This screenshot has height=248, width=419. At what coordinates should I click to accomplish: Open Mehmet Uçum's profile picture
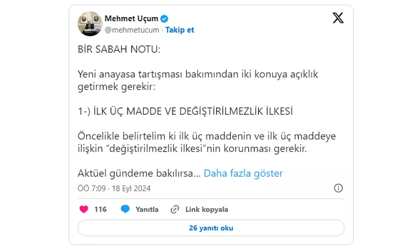[90, 23]
